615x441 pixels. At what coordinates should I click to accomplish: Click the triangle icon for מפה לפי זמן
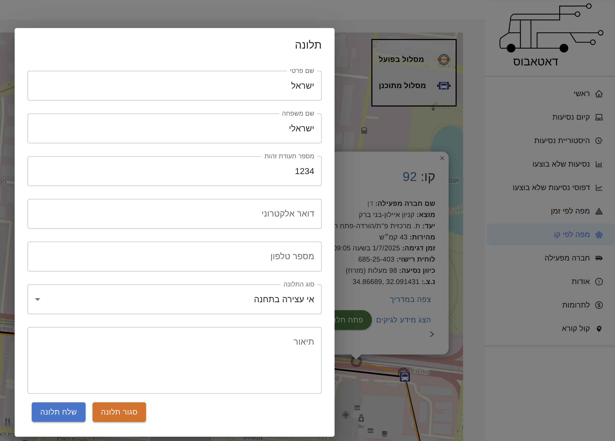point(599,211)
